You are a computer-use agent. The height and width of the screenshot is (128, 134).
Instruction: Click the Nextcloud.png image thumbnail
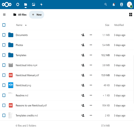point(11,85)
